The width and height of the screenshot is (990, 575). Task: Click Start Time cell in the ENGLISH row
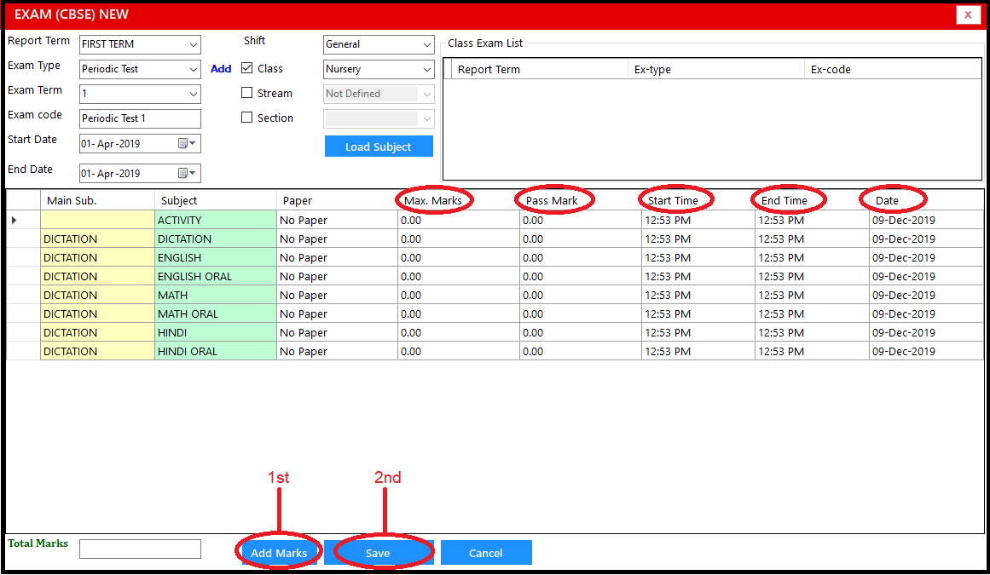pos(698,257)
